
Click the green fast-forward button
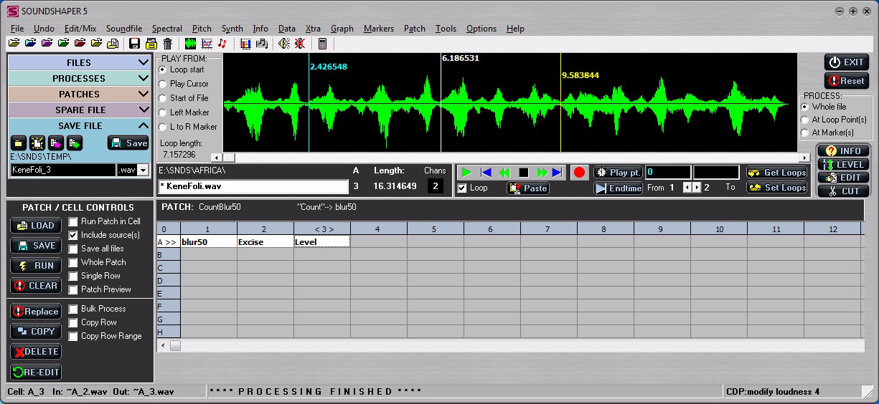point(542,172)
